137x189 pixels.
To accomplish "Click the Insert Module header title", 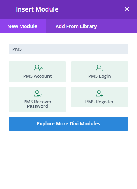I will pyautogui.click(x=37, y=9).
